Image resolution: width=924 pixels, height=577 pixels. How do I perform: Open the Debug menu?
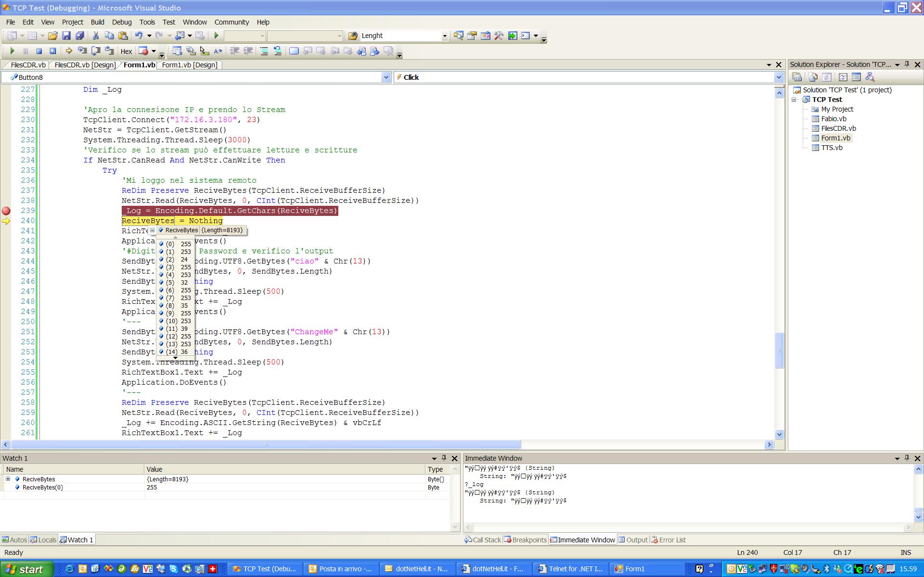pyautogui.click(x=122, y=22)
